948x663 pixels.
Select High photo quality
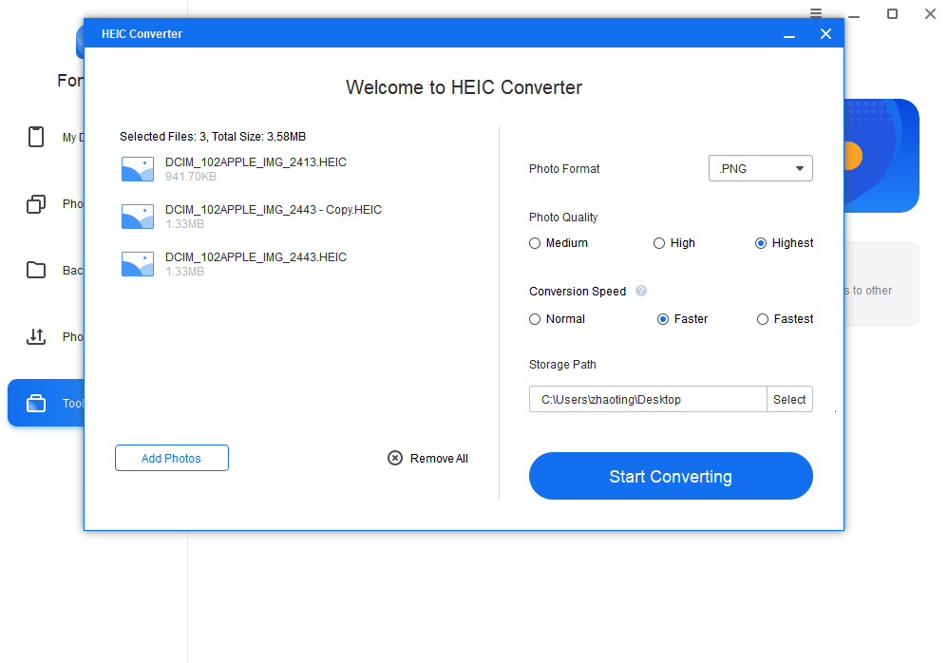coord(659,243)
